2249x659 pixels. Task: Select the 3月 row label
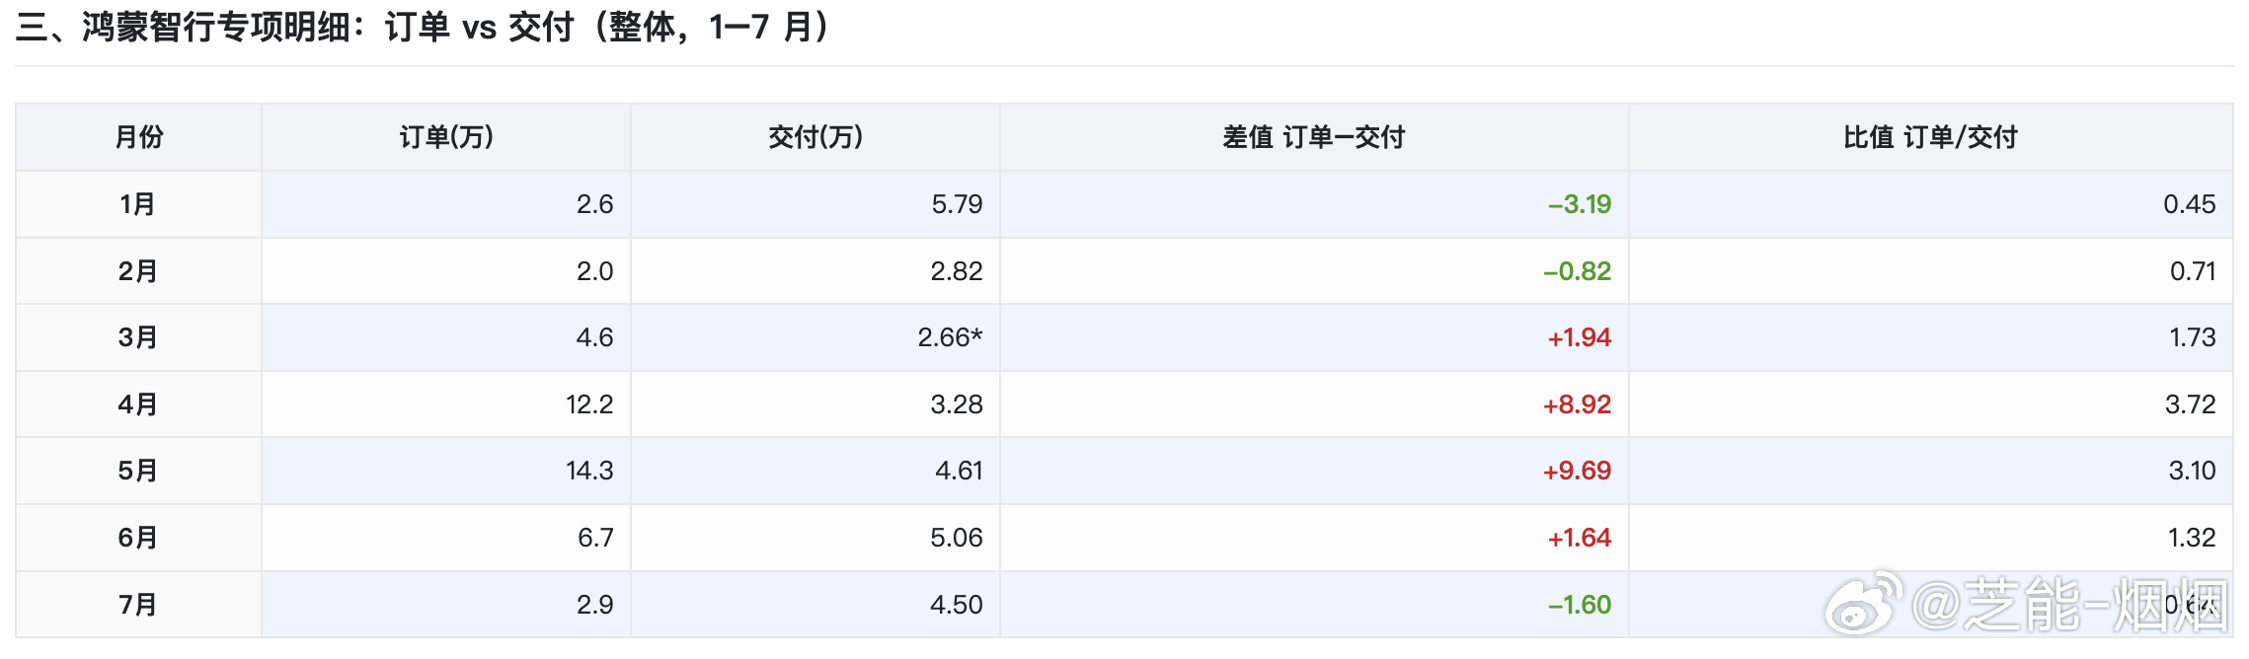[138, 337]
